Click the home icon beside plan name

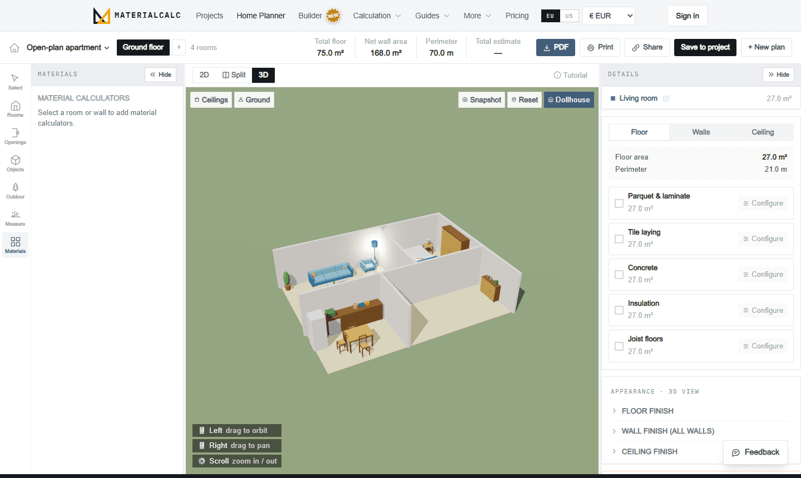[x=14, y=48]
